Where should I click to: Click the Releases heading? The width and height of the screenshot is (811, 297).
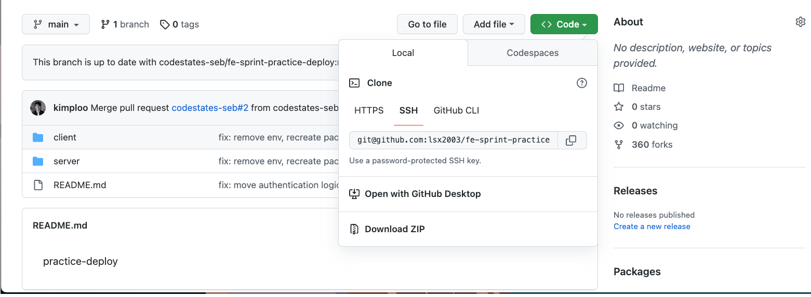coord(635,191)
